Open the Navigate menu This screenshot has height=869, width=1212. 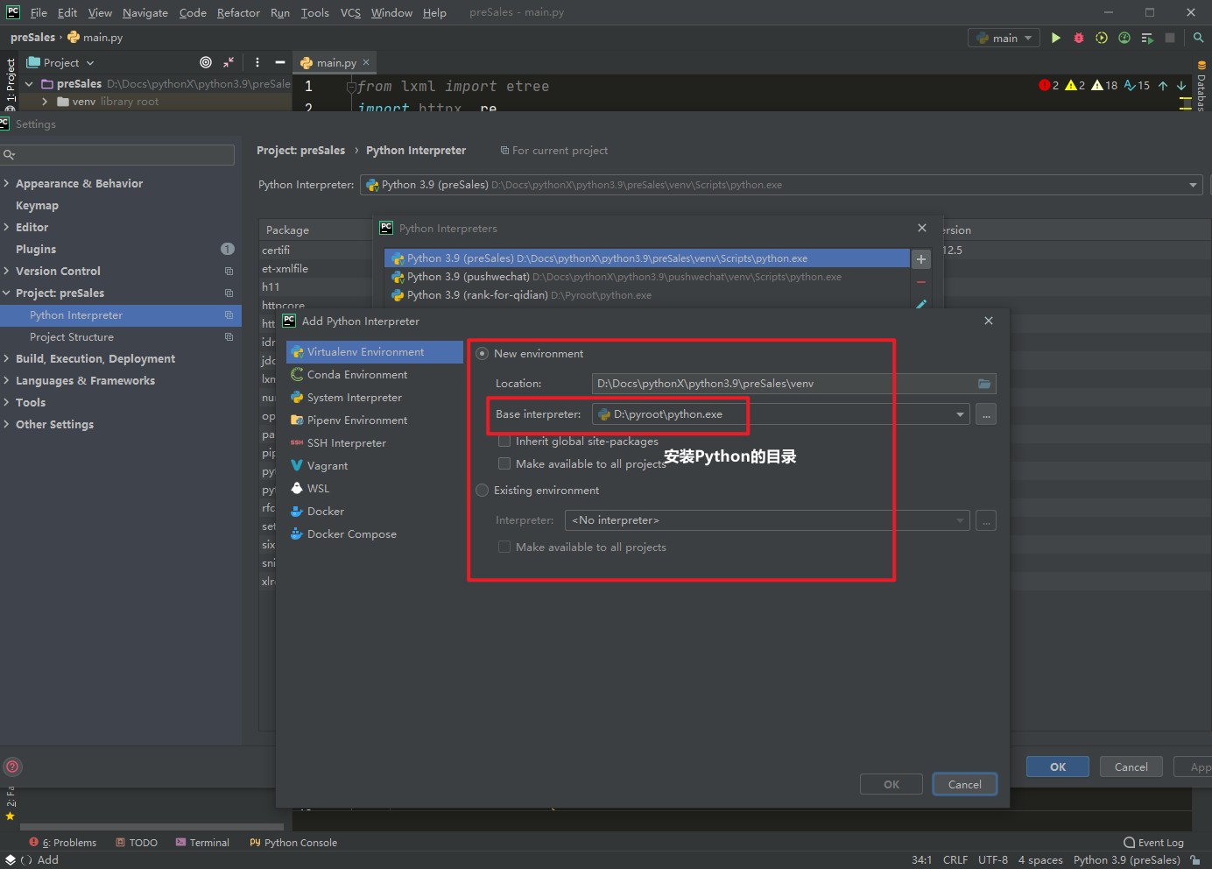click(x=145, y=12)
